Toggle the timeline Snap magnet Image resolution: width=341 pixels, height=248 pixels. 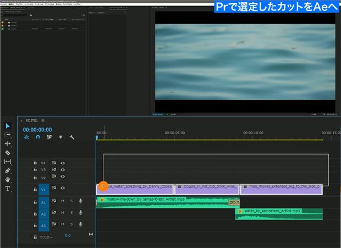(x=38, y=137)
